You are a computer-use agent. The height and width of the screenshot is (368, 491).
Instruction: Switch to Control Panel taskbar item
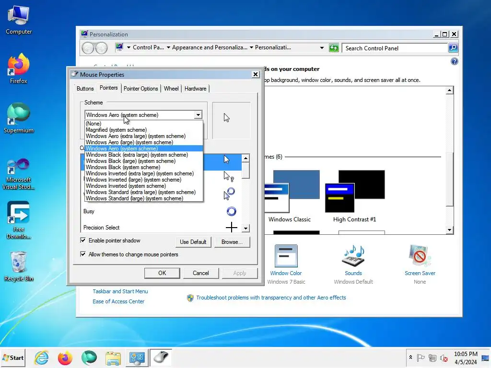point(137,357)
